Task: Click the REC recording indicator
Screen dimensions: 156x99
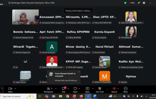Action: 132,3
